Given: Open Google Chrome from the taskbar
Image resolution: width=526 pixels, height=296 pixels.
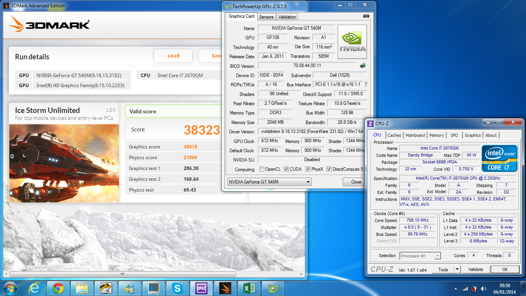Looking at the screenshot, I should pyautogui.click(x=59, y=288).
